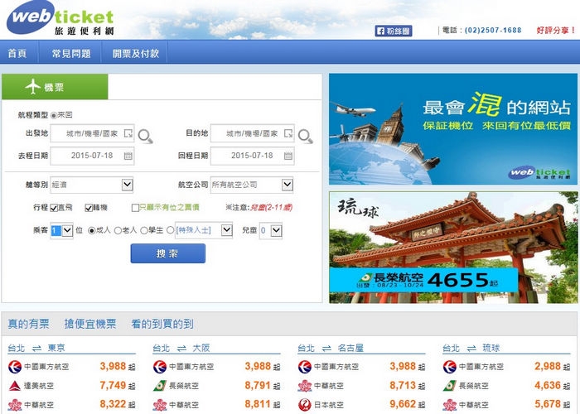Open the Facebook 粉絲團 button
The image size is (580, 414).
click(394, 31)
